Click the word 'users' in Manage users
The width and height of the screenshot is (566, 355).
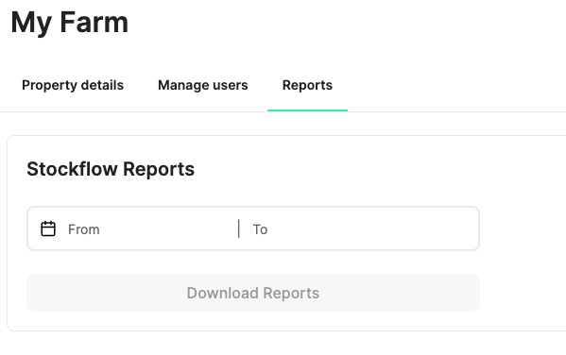231,85
